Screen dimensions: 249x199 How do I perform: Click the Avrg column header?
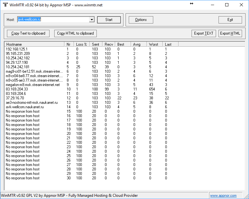point(139,44)
